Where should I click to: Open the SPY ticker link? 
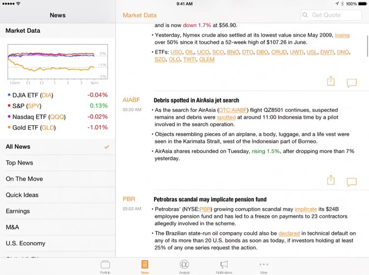point(33,106)
